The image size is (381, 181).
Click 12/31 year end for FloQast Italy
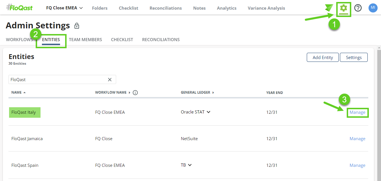272,112
